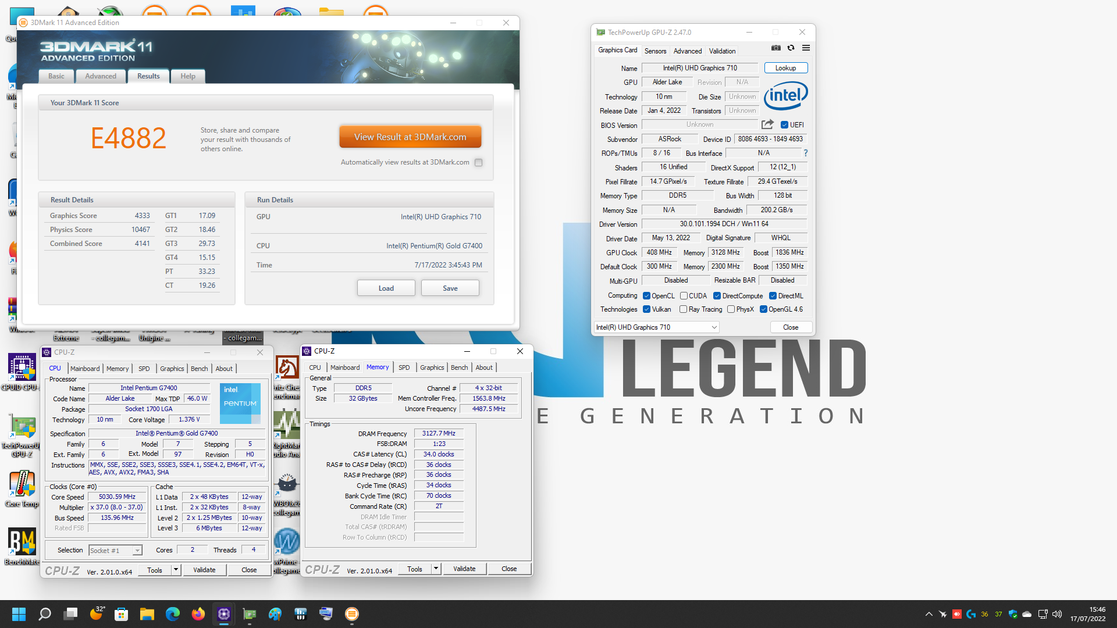Open the weather widget on the taskbar

pyautogui.click(x=97, y=613)
